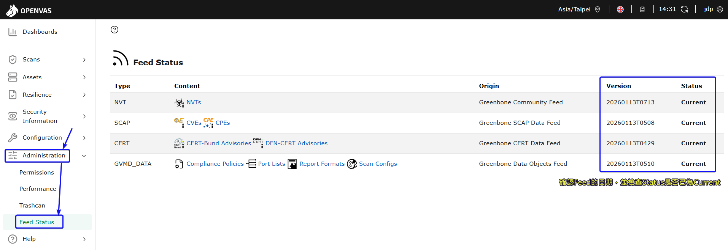
Task: Click the Port Lists icon
Action: coord(251,164)
